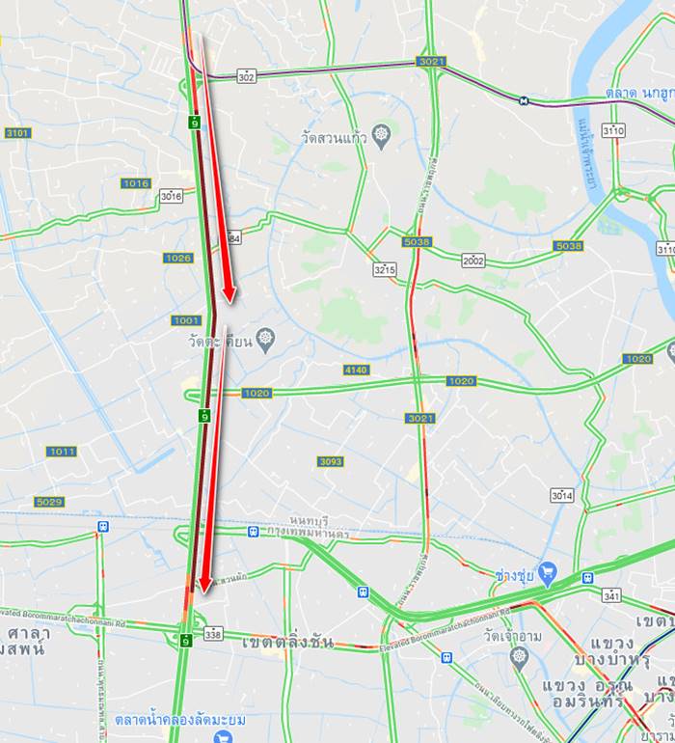675x743 pixels.
Task: Click the วัดสวนแก้ว temple pin
Action: pyautogui.click(x=381, y=136)
